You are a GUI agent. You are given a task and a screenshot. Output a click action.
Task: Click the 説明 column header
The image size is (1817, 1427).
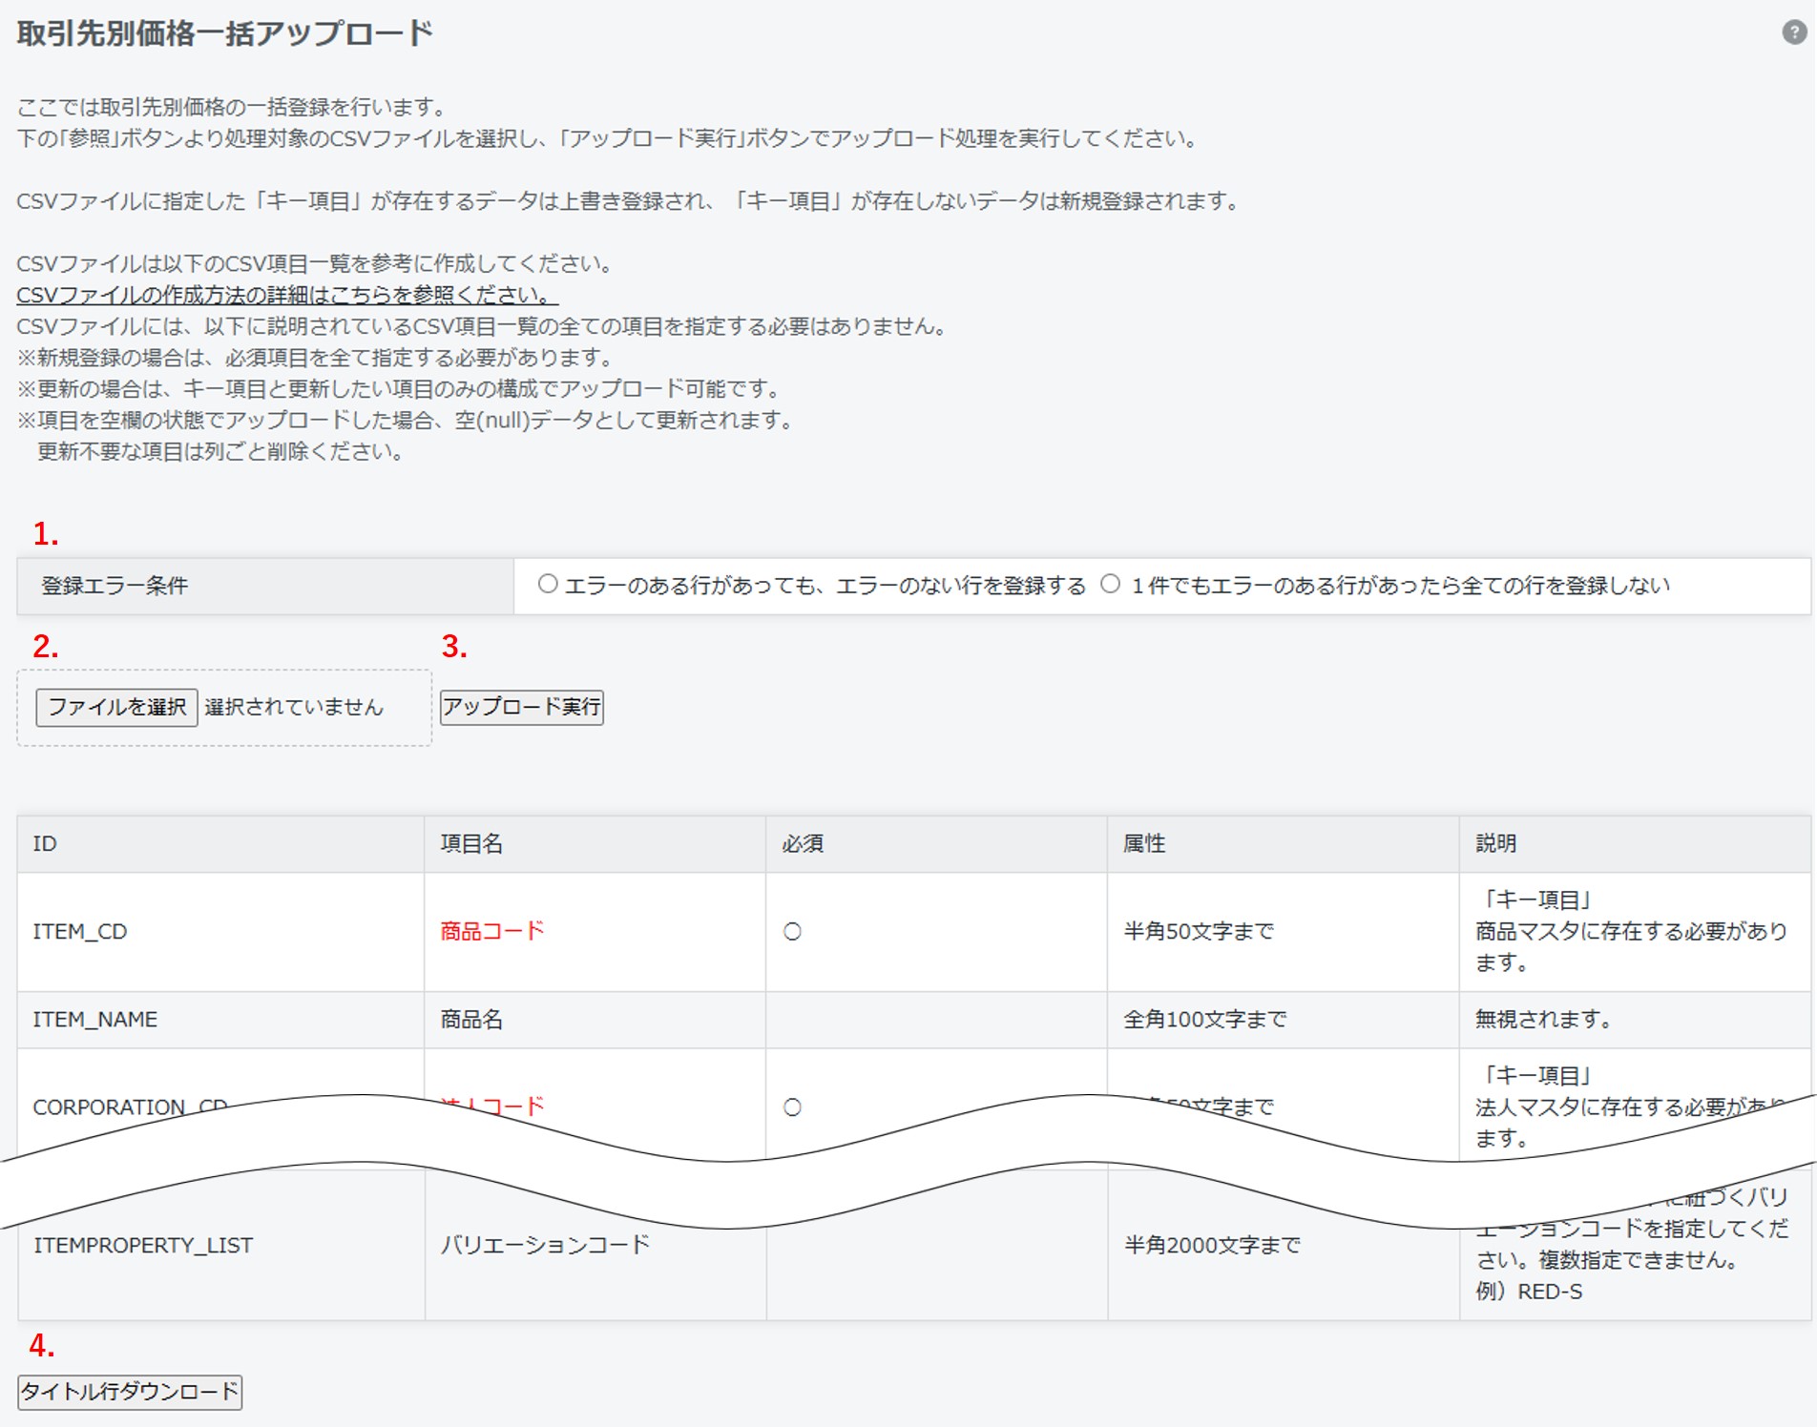click(x=1495, y=843)
